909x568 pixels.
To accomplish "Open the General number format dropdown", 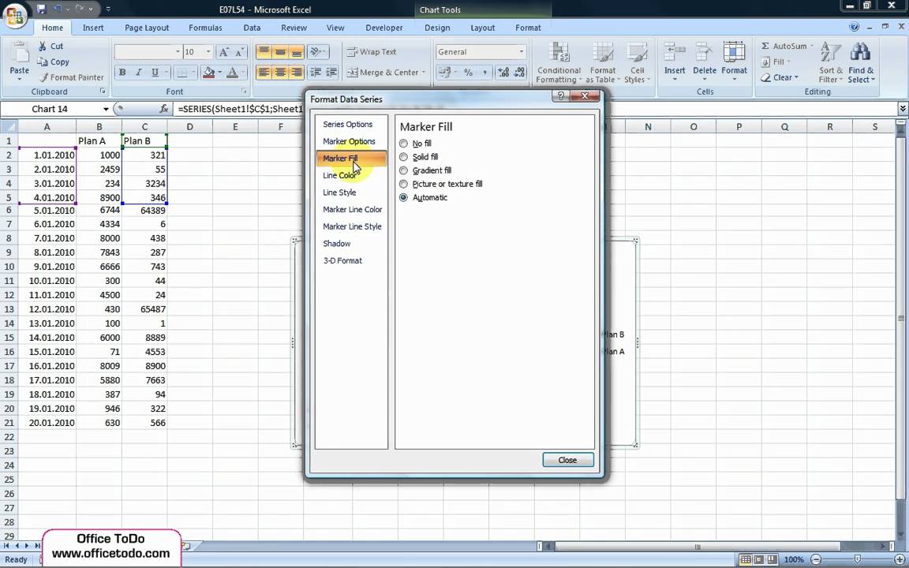I will [x=521, y=52].
